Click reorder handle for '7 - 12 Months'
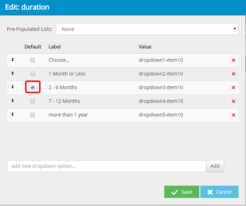 [13, 101]
